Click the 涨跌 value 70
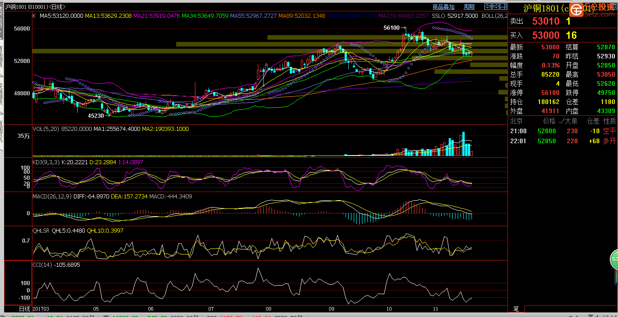This screenshot has height=317, width=618. click(555, 57)
